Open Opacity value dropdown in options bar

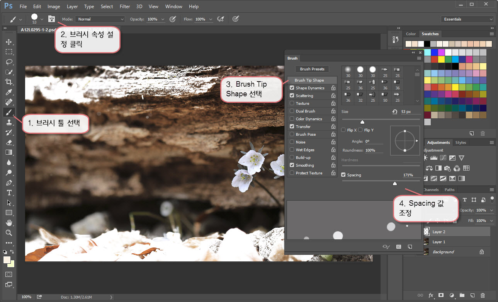coord(163,19)
